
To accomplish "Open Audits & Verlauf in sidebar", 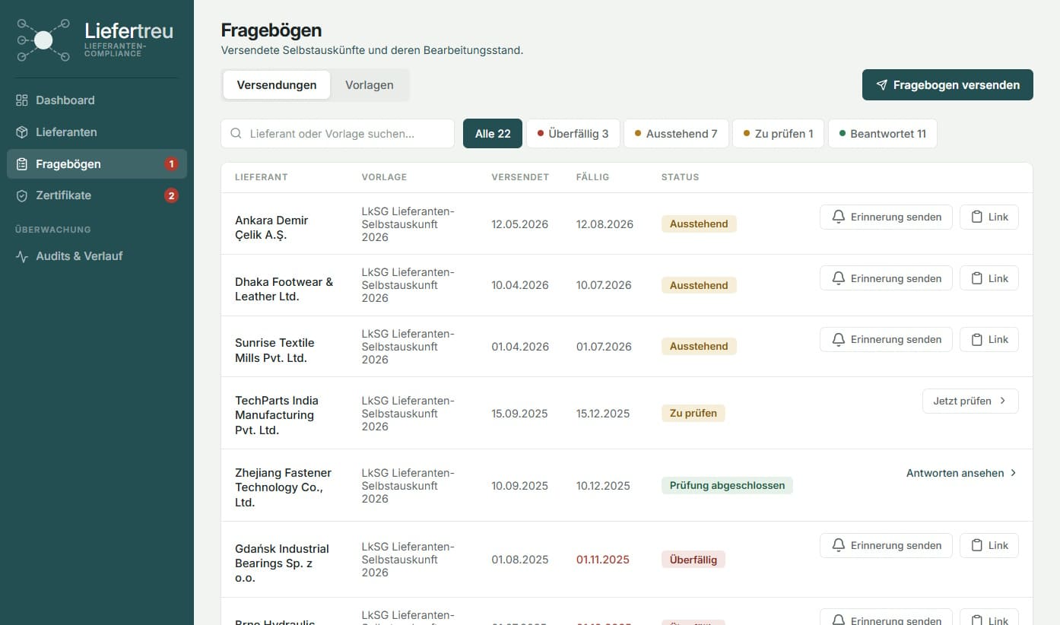I will (97, 256).
